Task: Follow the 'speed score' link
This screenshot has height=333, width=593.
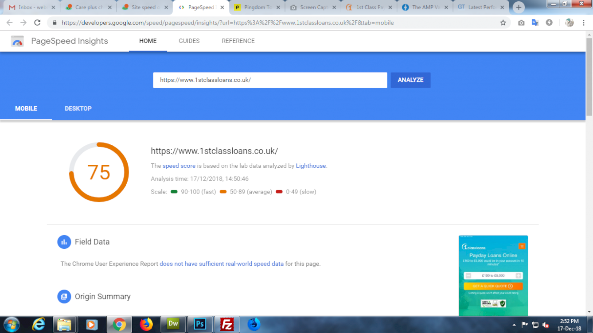Action: coord(179,166)
